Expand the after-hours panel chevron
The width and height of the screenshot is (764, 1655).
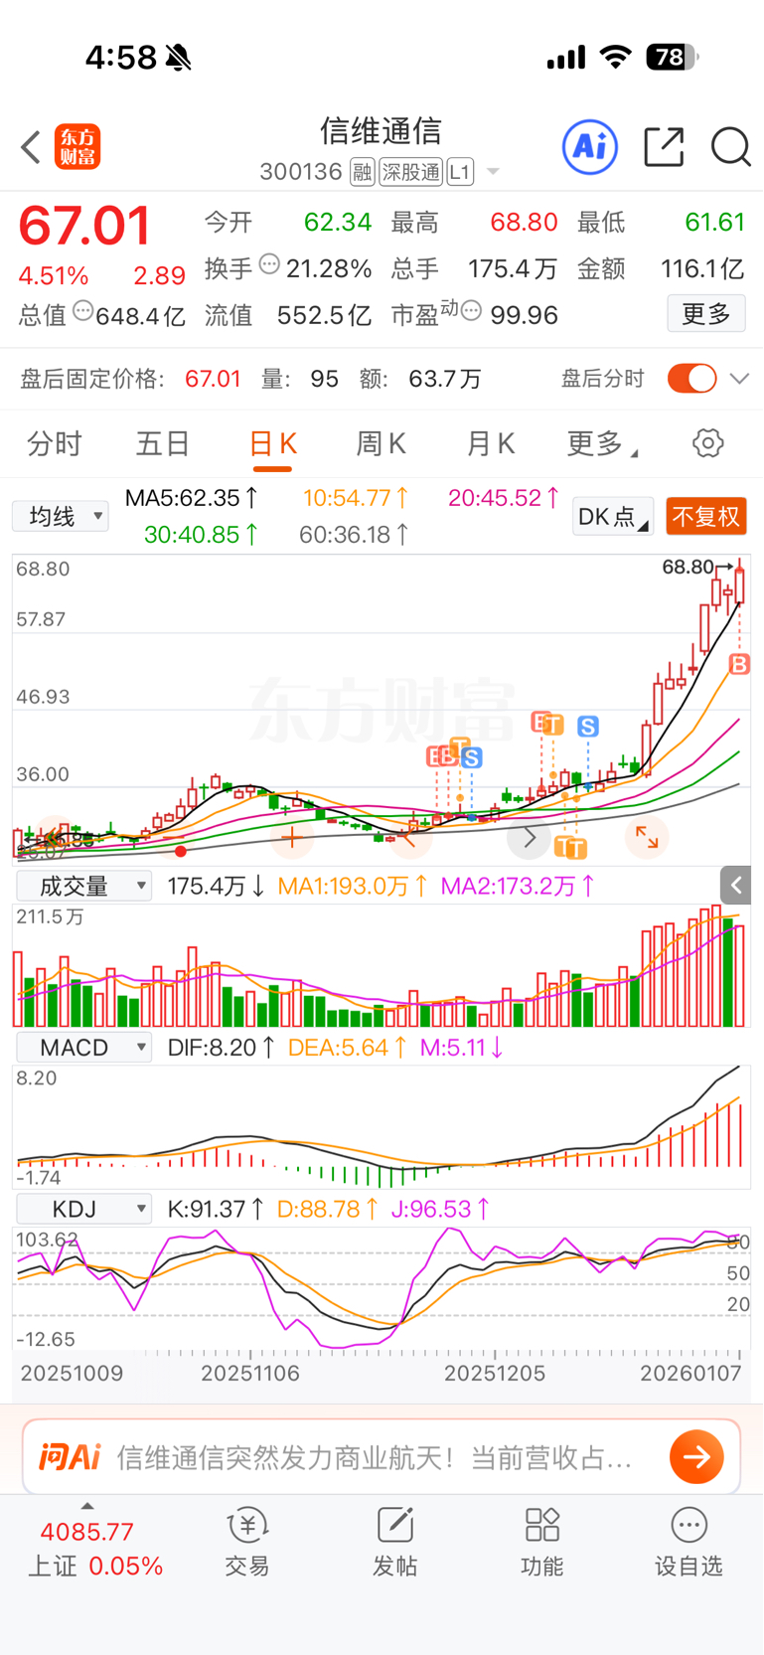739,379
